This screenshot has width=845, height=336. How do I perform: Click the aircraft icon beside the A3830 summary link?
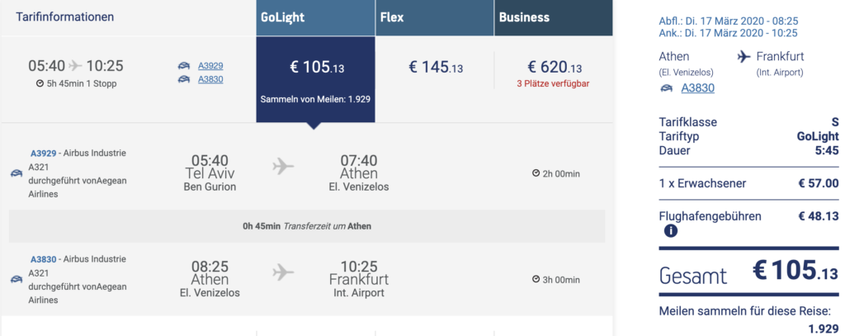click(666, 88)
